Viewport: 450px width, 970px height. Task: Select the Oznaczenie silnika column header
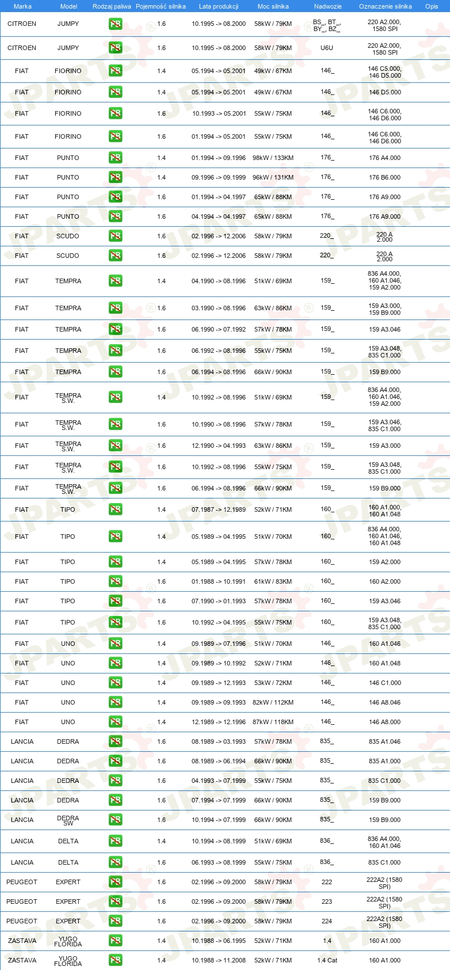coord(386,6)
